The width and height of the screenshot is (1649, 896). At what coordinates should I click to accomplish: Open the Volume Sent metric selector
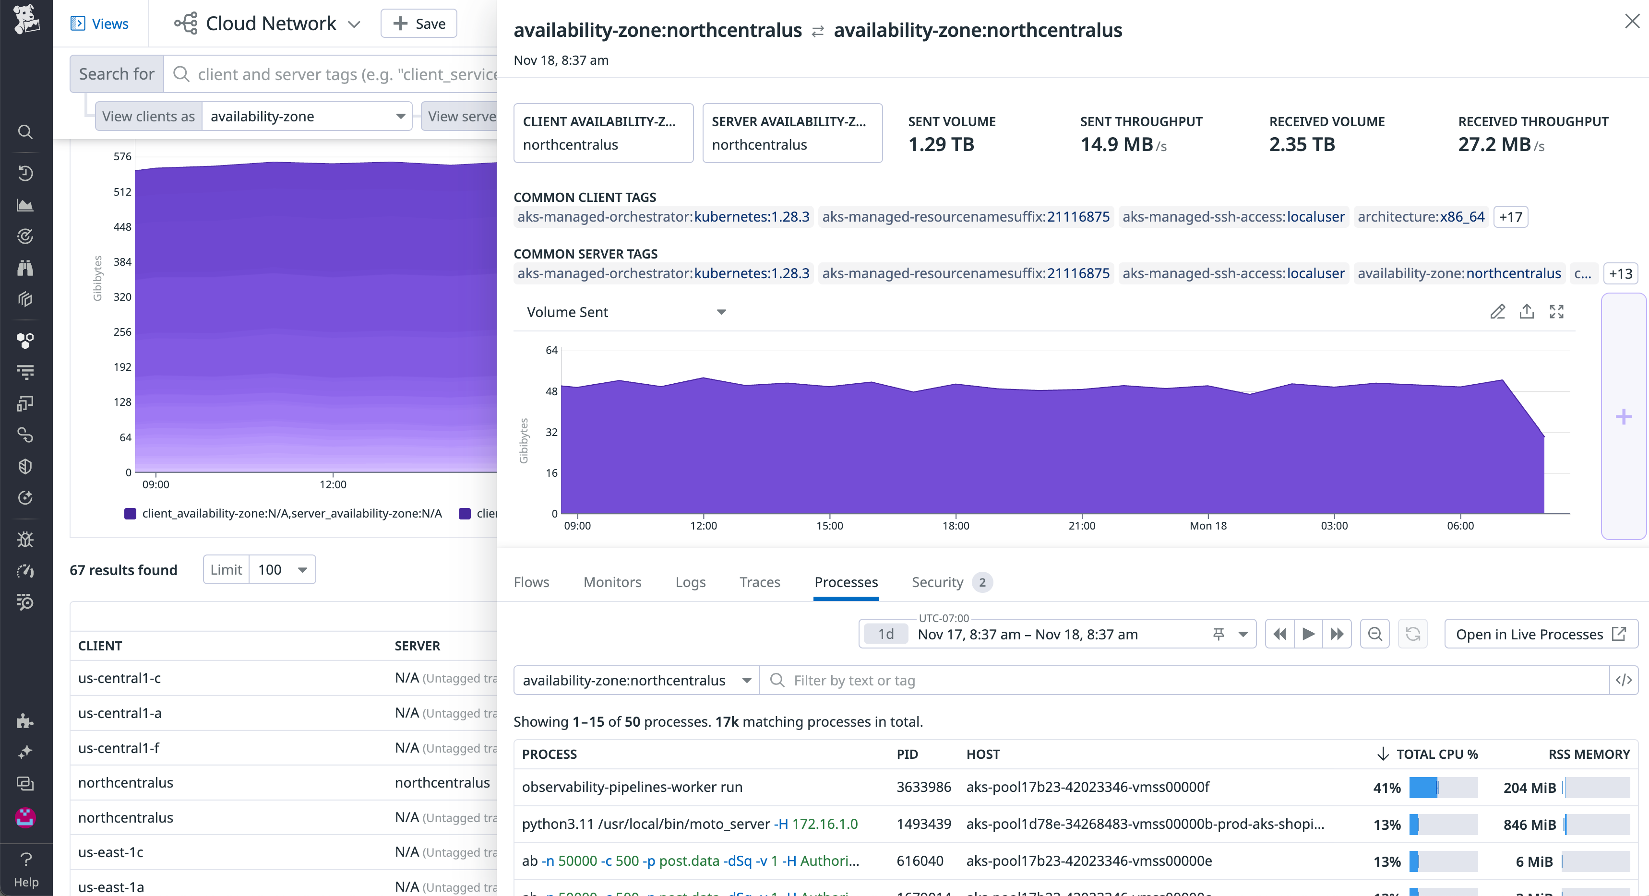(626, 312)
